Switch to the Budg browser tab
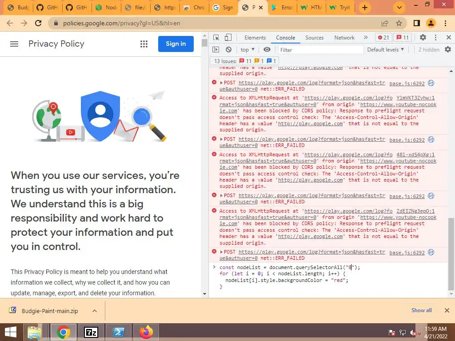Screen dimensions: 455x341 [x=18, y=8]
